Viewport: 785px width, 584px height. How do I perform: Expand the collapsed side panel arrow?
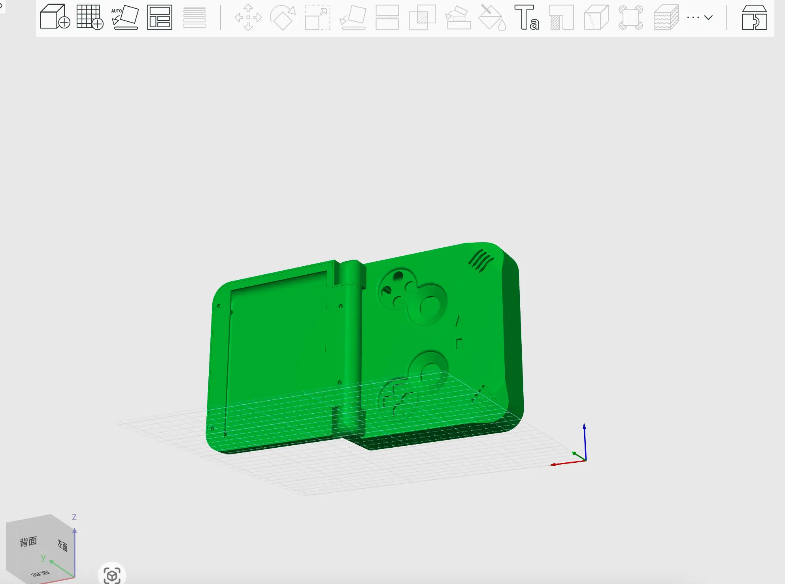click(x=2, y=6)
